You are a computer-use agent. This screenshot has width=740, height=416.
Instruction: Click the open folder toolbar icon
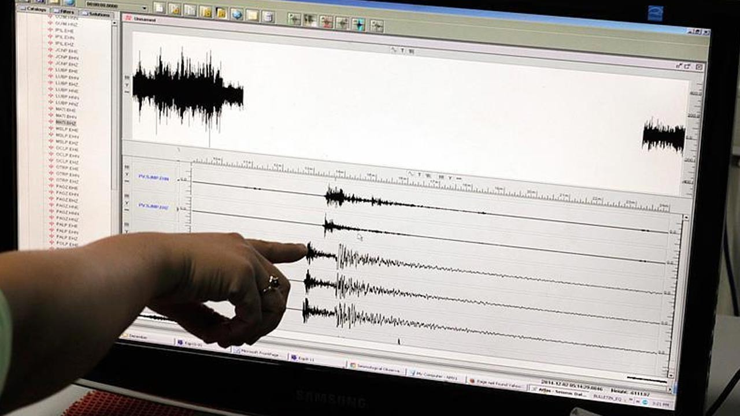click(221, 13)
